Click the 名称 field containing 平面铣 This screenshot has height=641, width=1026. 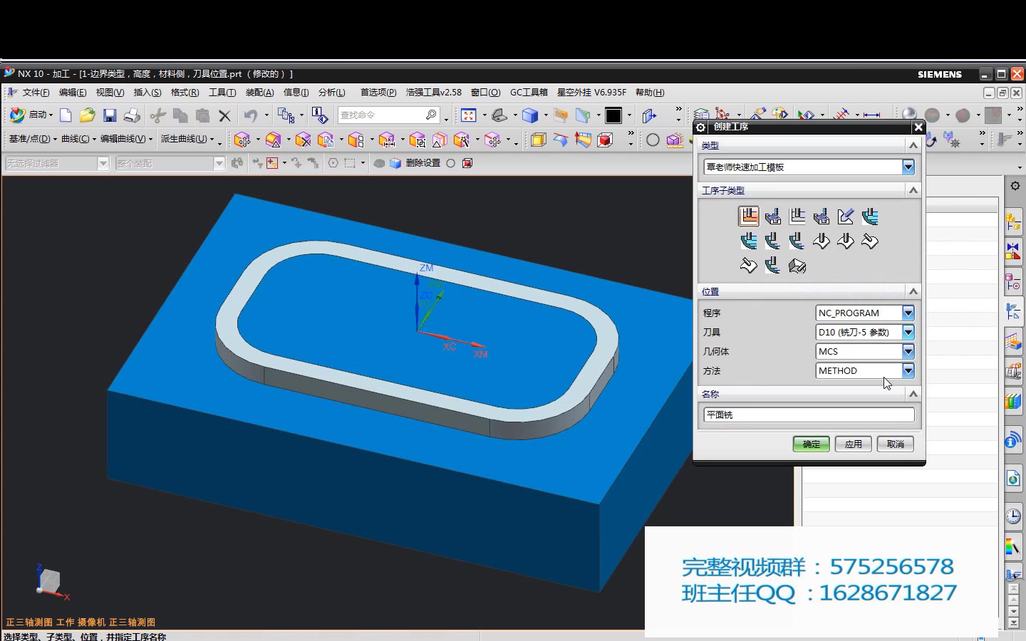click(x=809, y=415)
